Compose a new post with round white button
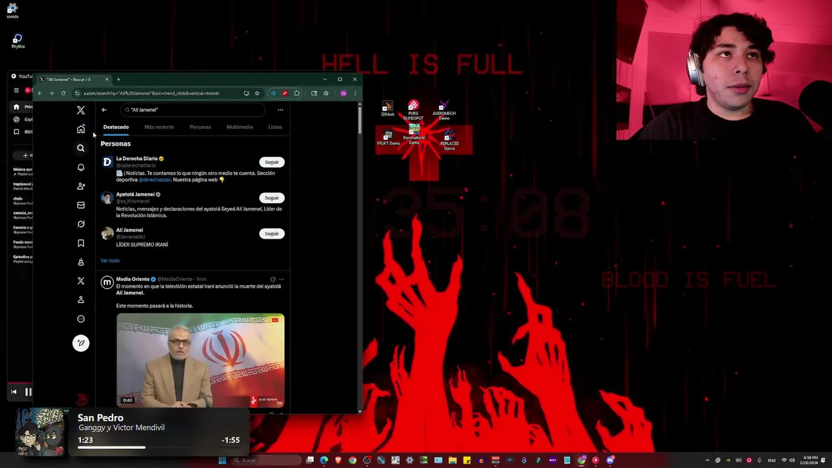The height and width of the screenshot is (468, 832). pyautogui.click(x=81, y=343)
